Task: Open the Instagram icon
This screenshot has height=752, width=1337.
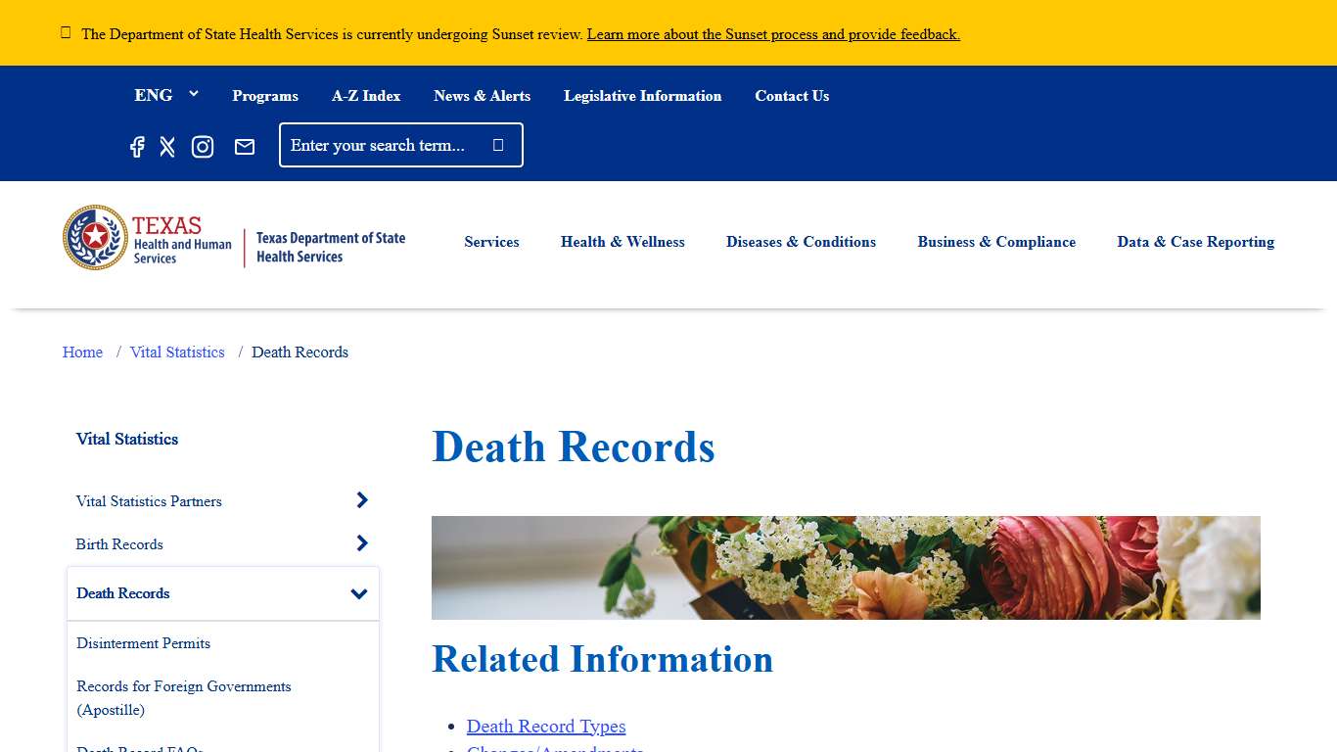Action: coord(203,146)
